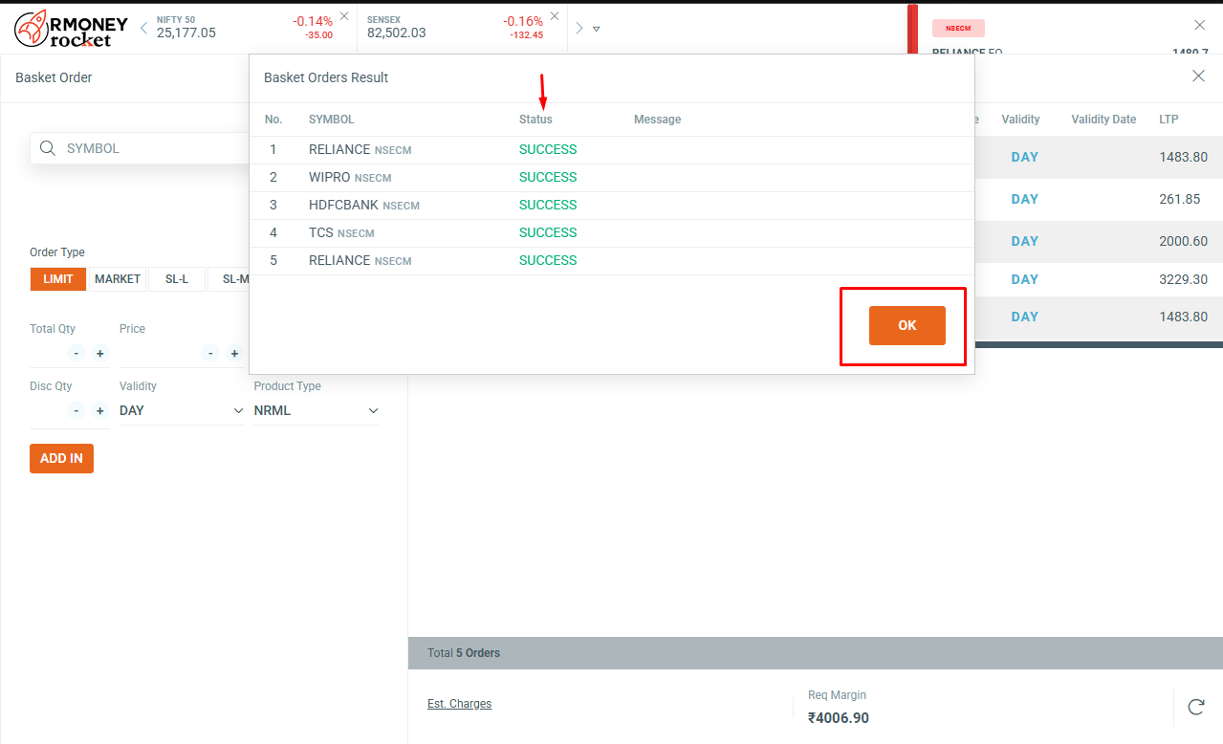Open the Validity DAY dropdown
The width and height of the screenshot is (1223, 744).
pos(182,410)
